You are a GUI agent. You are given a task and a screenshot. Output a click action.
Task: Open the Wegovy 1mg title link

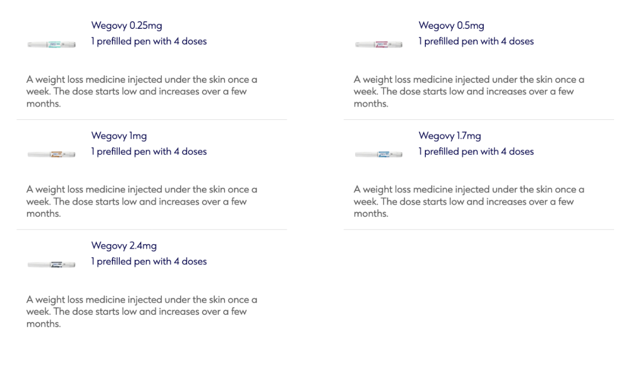[119, 136]
